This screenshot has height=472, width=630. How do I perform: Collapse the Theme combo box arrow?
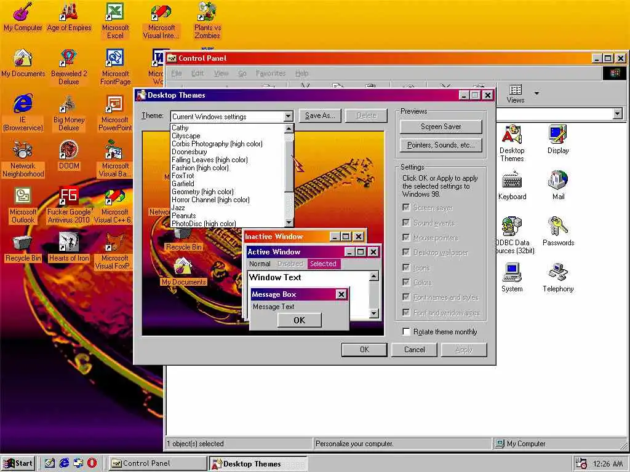(x=288, y=116)
